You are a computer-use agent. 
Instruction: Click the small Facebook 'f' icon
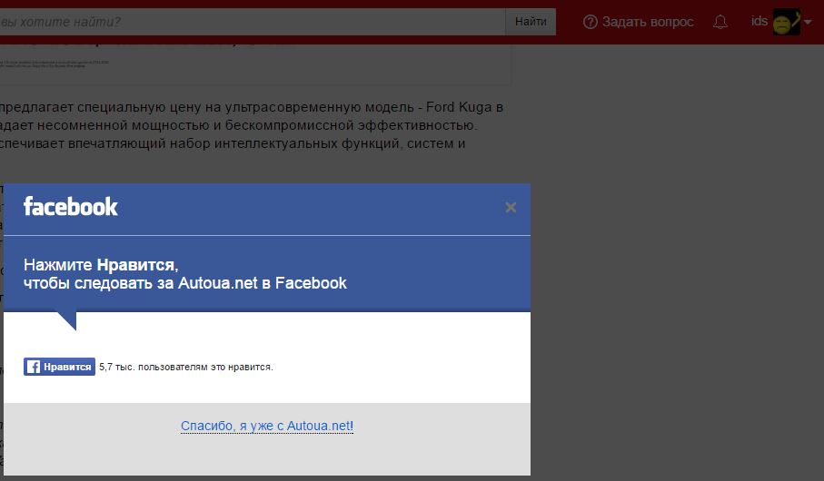[33, 367]
